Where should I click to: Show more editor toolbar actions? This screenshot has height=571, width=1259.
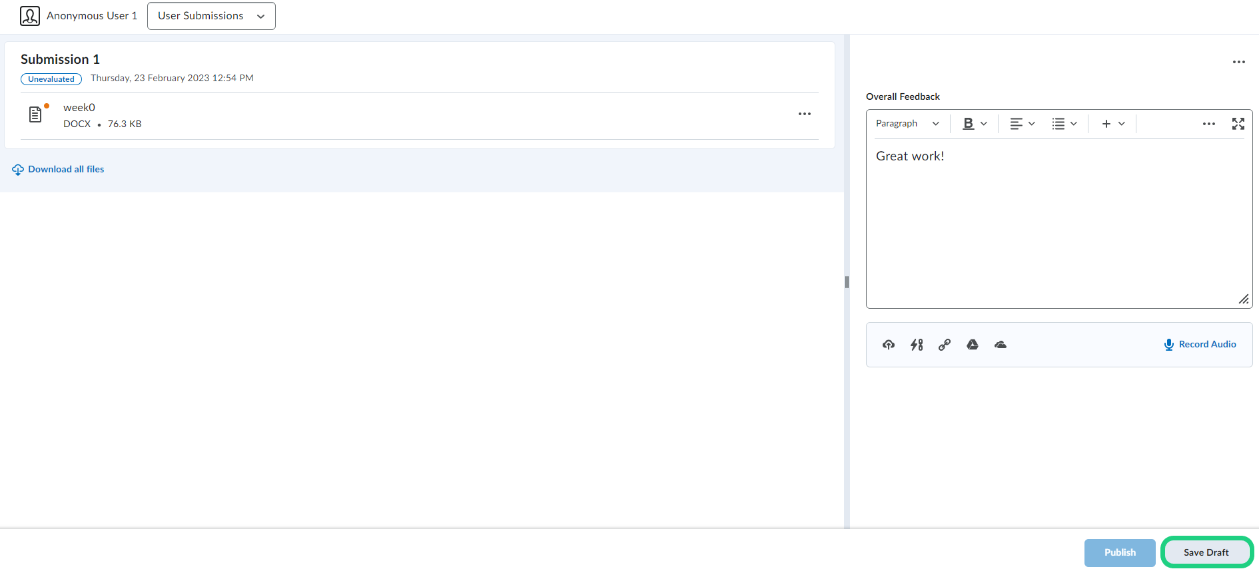coord(1208,124)
